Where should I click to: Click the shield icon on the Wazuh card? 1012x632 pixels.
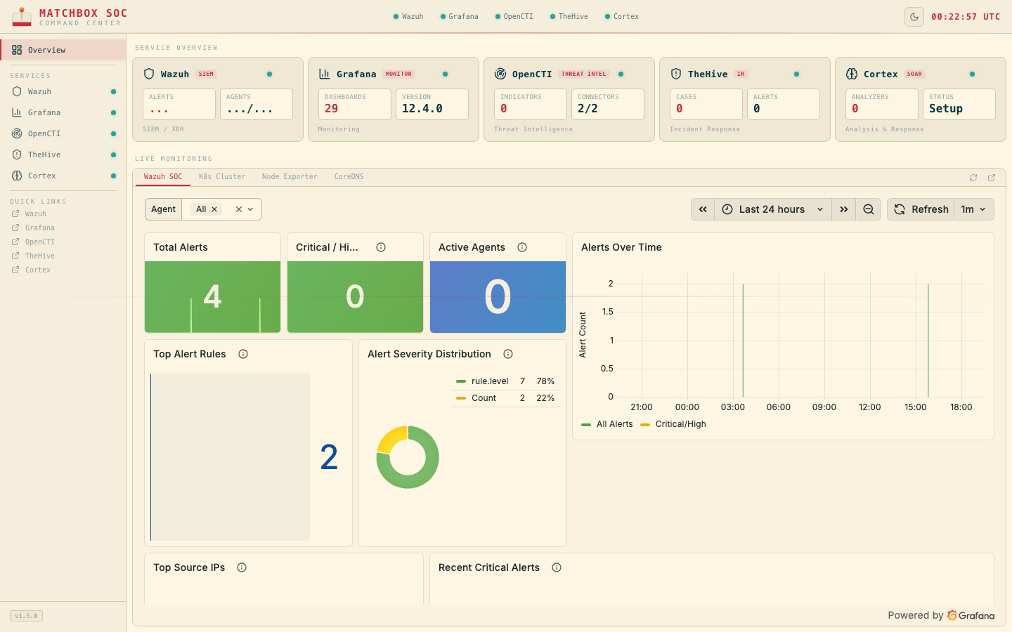pyautogui.click(x=149, y=74)
